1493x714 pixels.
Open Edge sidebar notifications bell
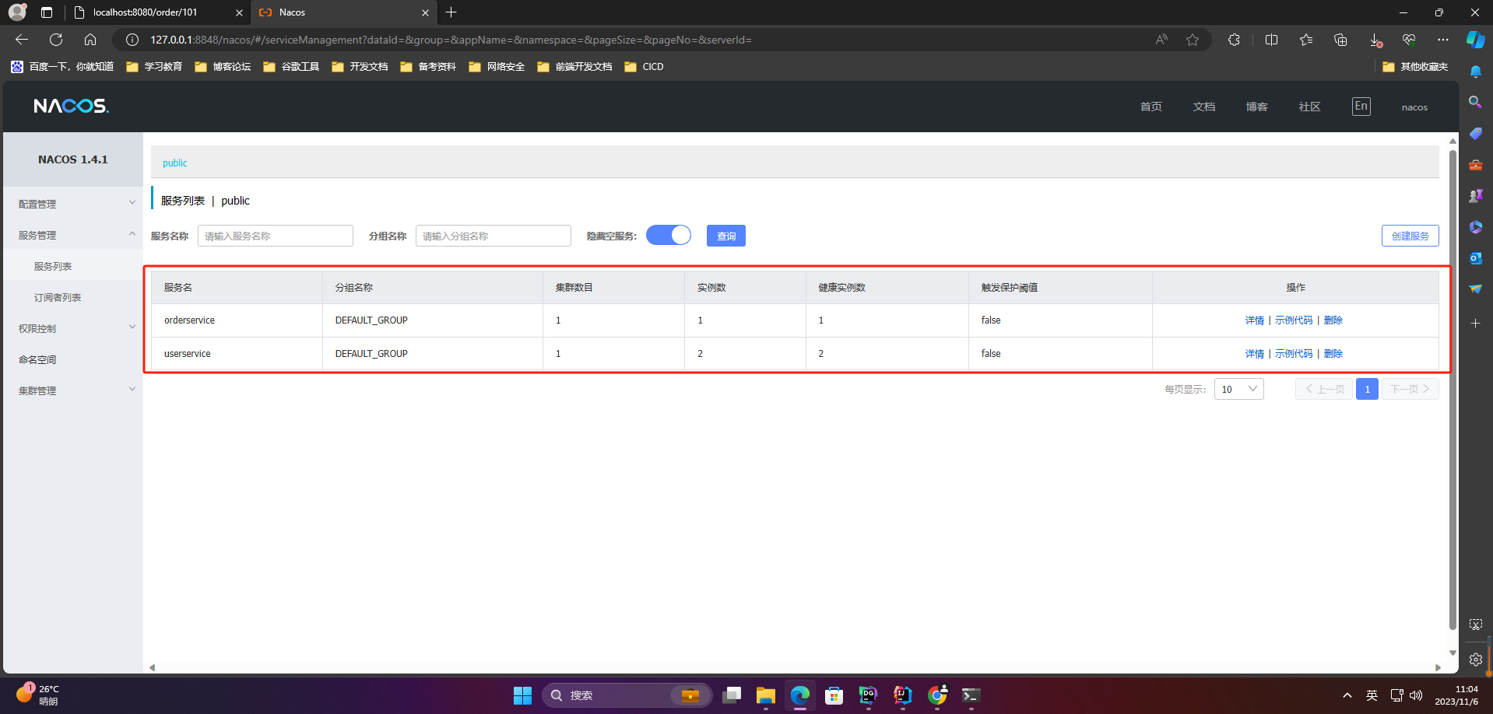1475,72
